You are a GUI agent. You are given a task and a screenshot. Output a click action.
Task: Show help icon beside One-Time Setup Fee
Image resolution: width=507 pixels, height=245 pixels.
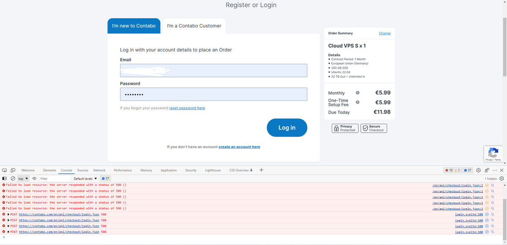357,102
